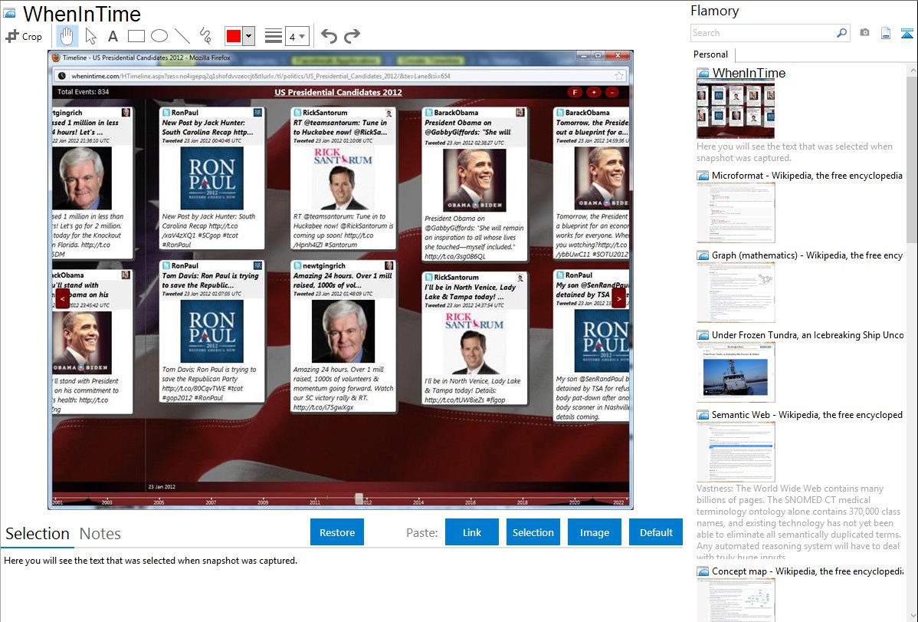Open RickSantorum North Venice tweet card

474,338
